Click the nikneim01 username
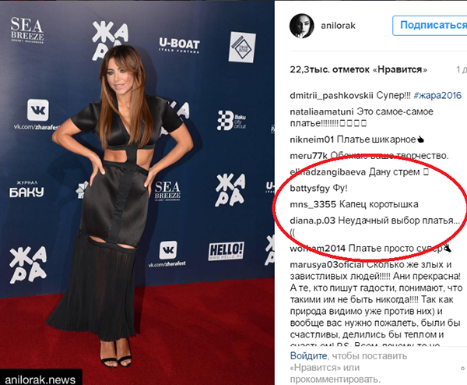This screenshot has height=385, width=467. (312, 140)
